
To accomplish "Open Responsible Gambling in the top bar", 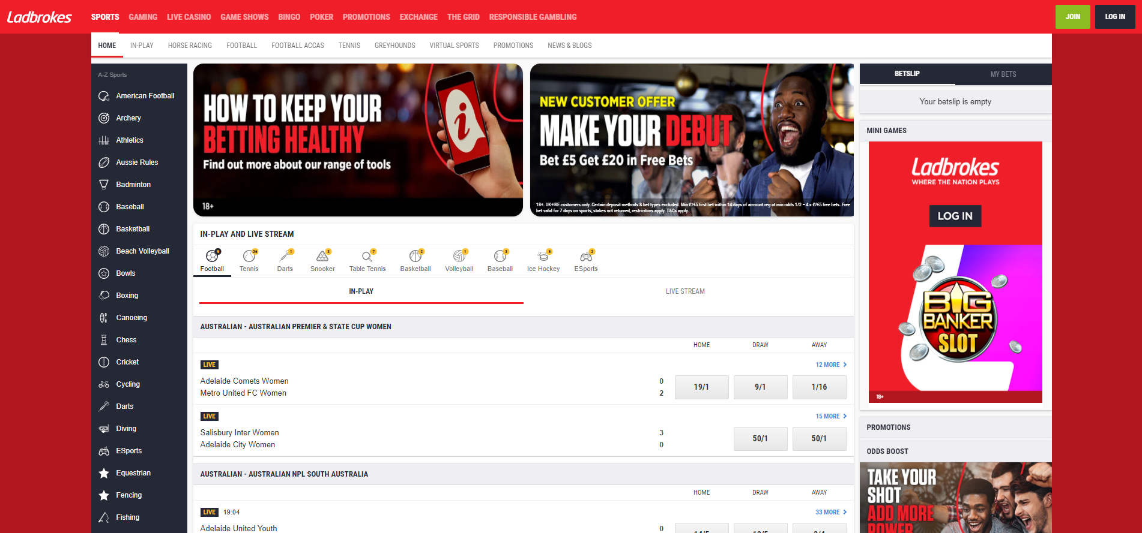I will coord(533,17).
